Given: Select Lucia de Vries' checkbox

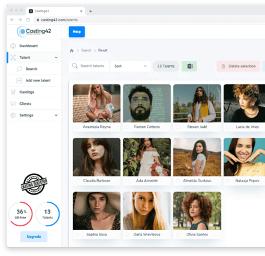Looking at the screenshot, I should tap(228, 127).
